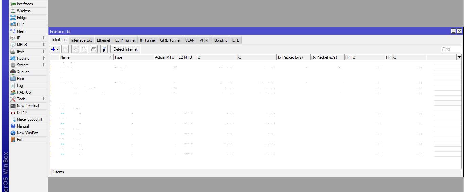Click inside the Find search field
Viewport: 465px width, 192px height.
point(451,49)
